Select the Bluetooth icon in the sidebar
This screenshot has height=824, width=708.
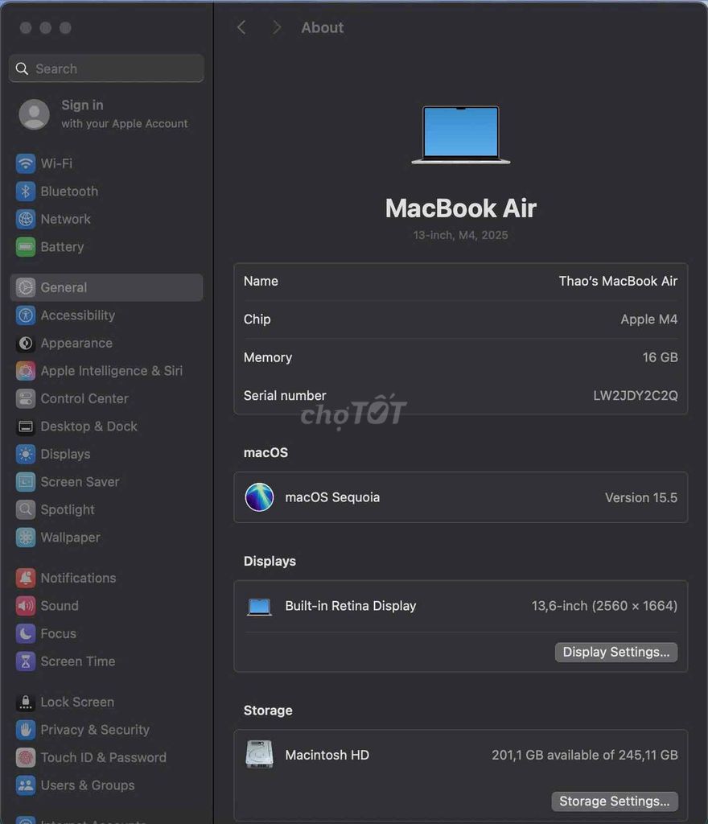click(x=25, y=192)
